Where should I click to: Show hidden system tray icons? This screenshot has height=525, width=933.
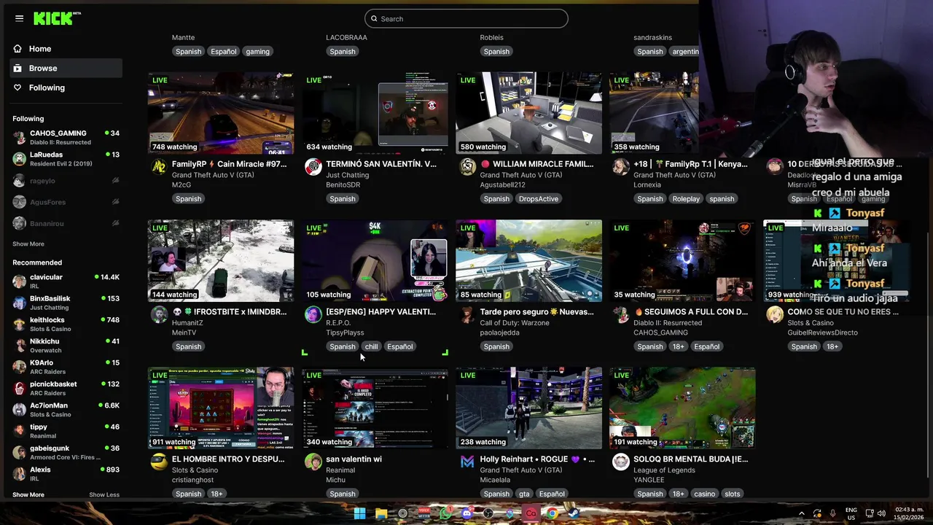[801, 513]
